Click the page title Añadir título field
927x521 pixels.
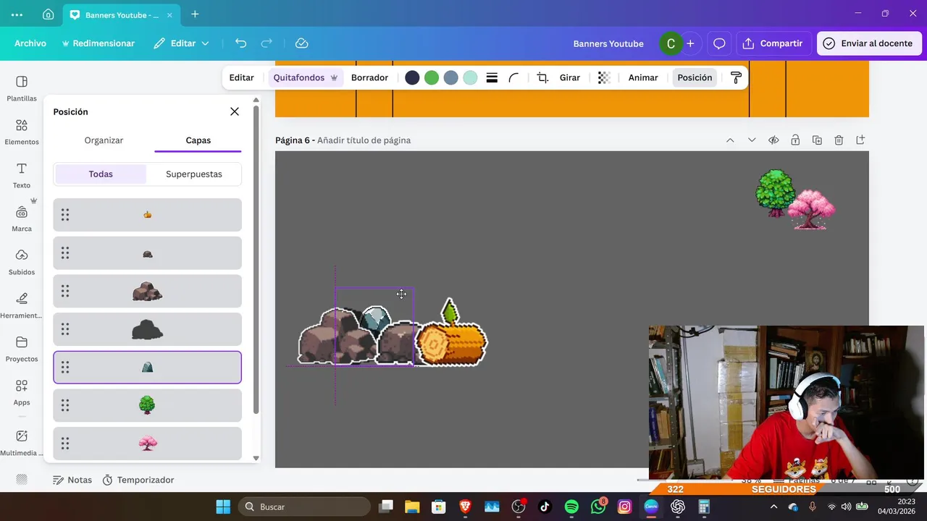click(364, 140)
